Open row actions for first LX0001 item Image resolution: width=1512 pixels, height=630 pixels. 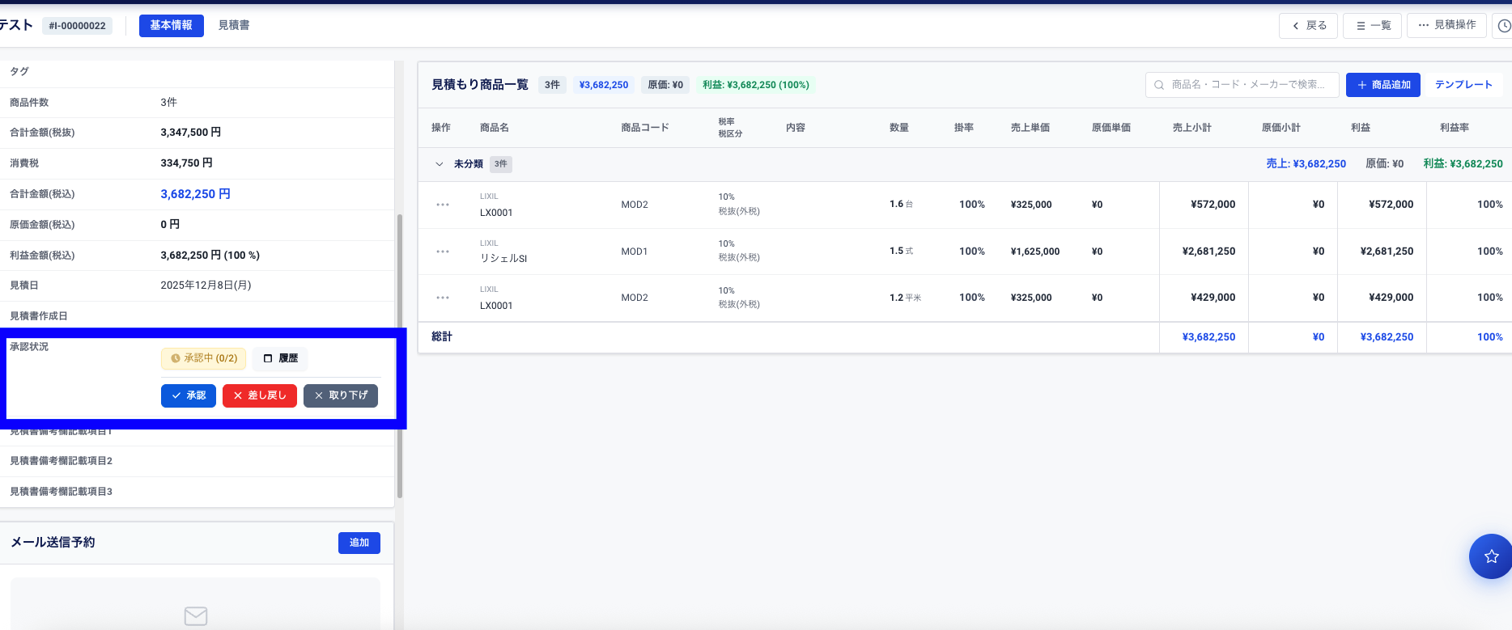click(443, 205)
